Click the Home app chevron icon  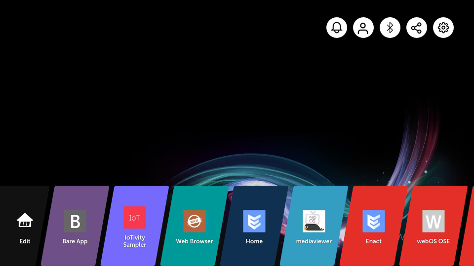(x=254, y=221)
